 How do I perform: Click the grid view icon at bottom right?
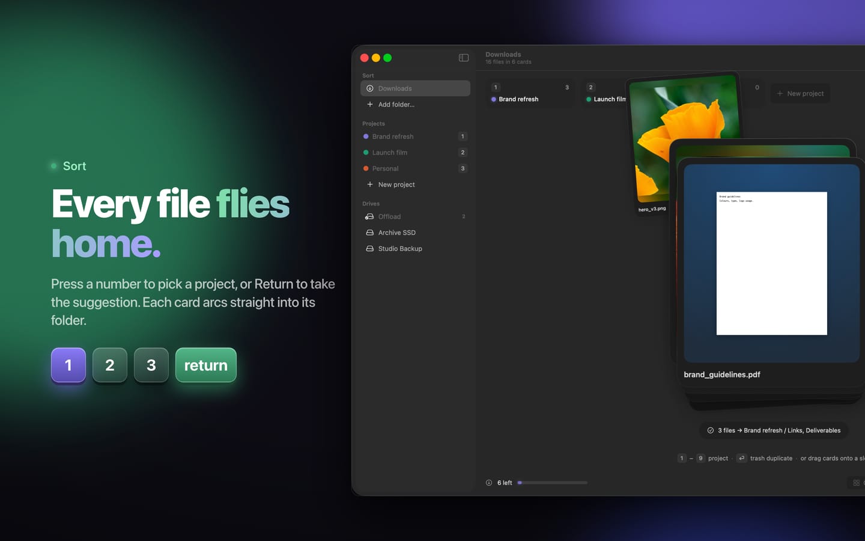tap(857, 483)
